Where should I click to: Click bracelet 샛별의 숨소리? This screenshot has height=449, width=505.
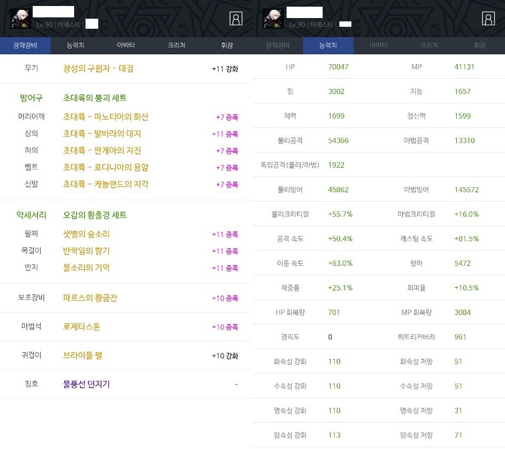(x=86, y=234)
